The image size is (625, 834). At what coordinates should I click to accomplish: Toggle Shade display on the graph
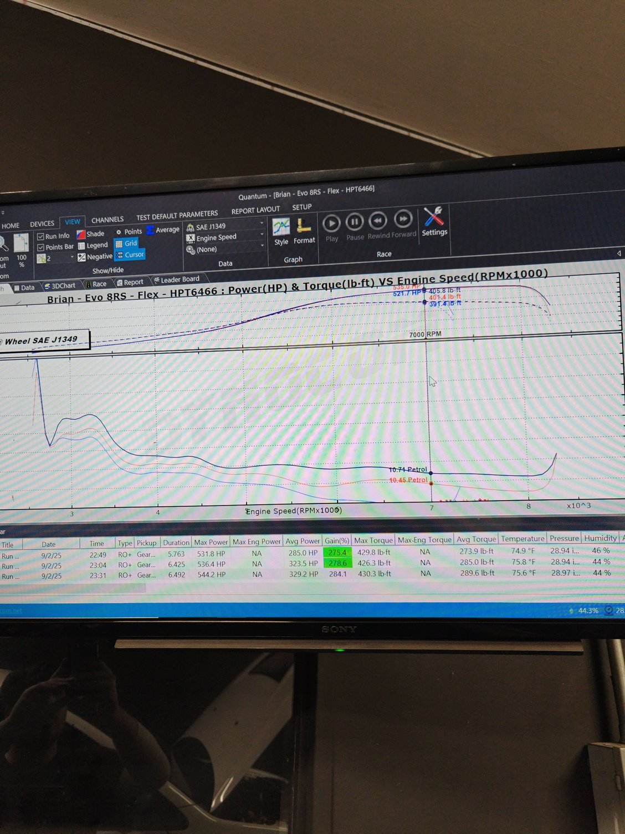(x=91, y=234)
